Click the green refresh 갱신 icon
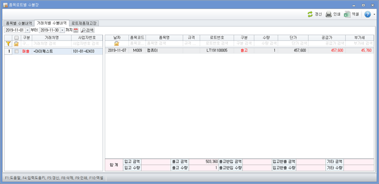This screenshot has width=379, height=184. pyautogui.click(x=310, y=14)
